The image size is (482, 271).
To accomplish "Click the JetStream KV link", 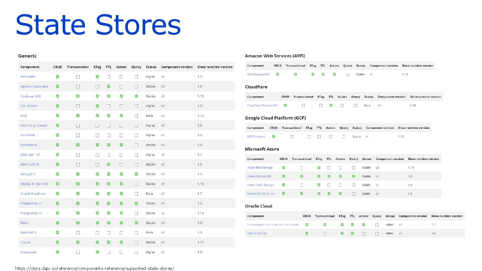I will pyautogui.click(x=30, y=155).
